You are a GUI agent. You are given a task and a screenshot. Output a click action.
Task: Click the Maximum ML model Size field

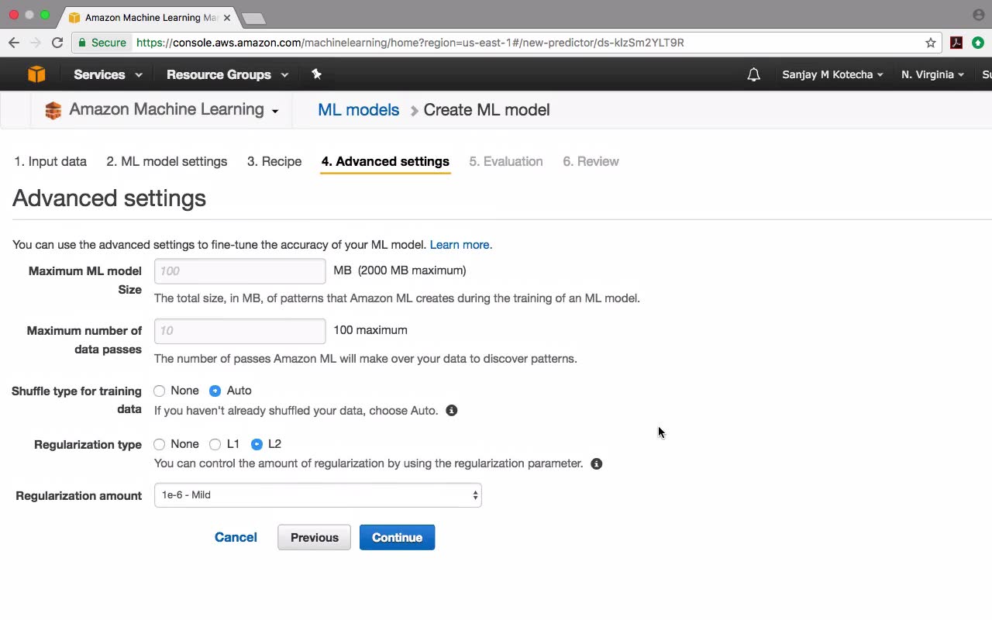[240, 271]
